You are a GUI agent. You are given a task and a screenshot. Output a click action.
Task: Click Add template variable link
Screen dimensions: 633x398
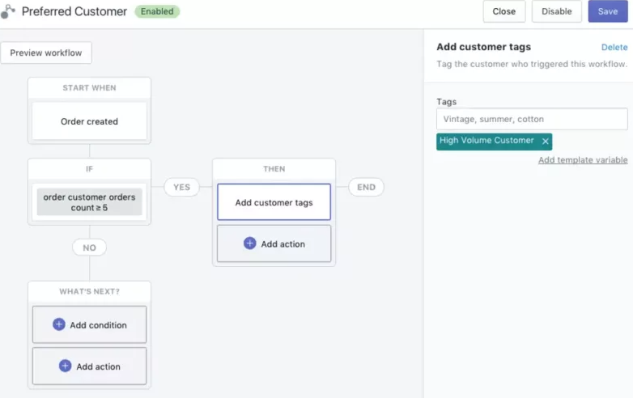[582, 160]
